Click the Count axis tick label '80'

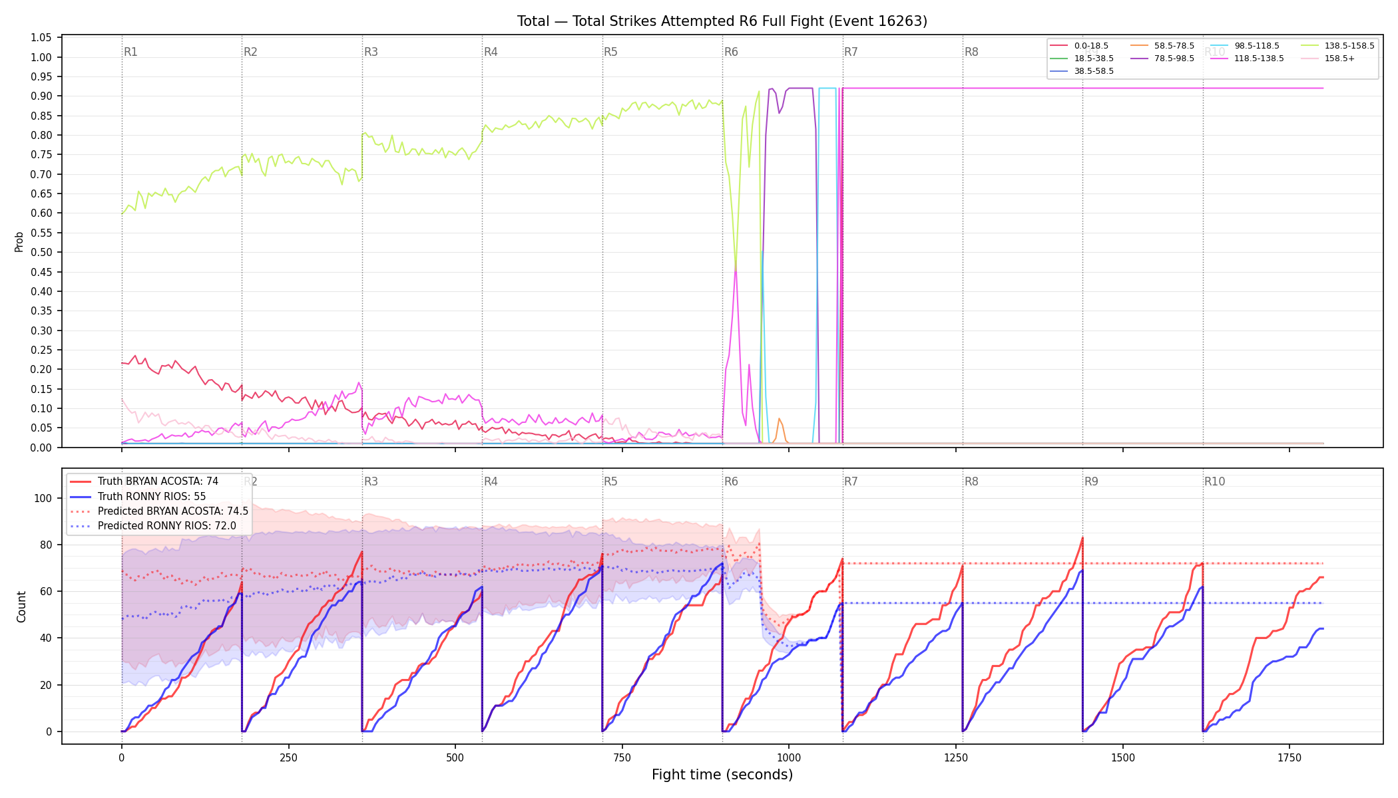coord(47,545)
